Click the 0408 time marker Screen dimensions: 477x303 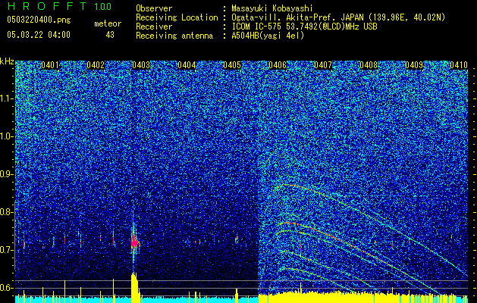tap(369, 65)
